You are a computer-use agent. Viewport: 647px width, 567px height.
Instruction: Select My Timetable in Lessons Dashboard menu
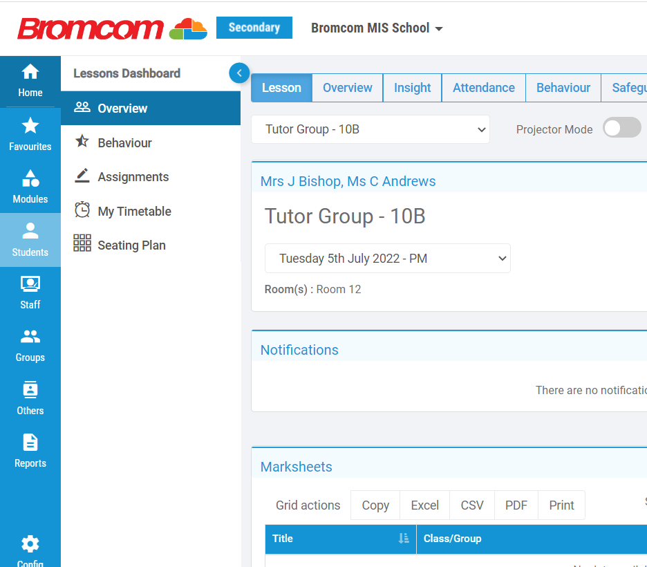151,212
